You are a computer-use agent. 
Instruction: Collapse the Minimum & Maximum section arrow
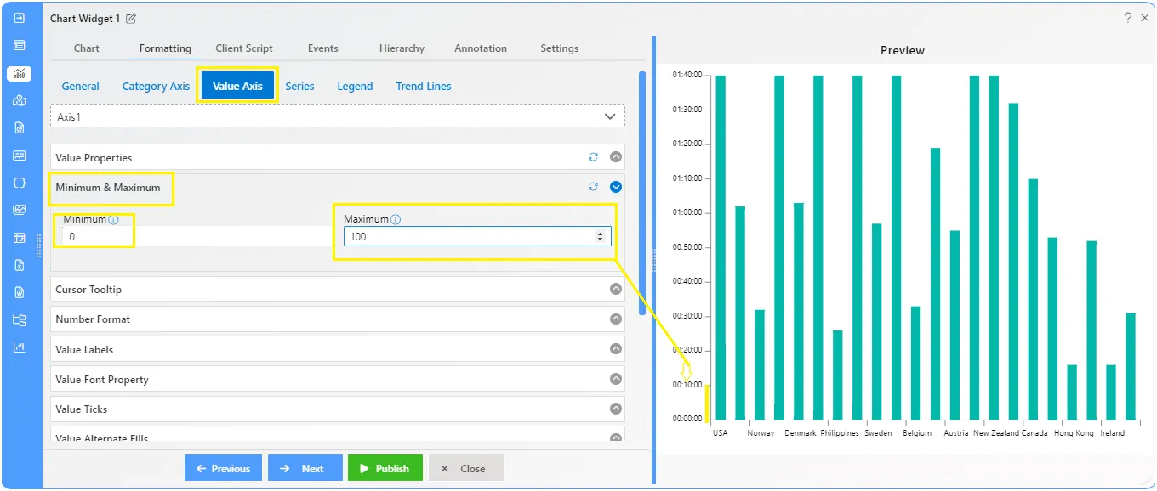(x=616, y=187)
